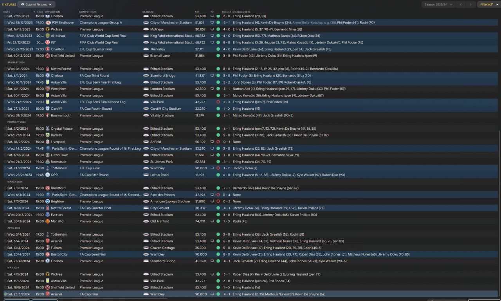The width and height of the screenshot is (501, 301).
Task: Click the QPR club badge
Action: coord(48,175)
